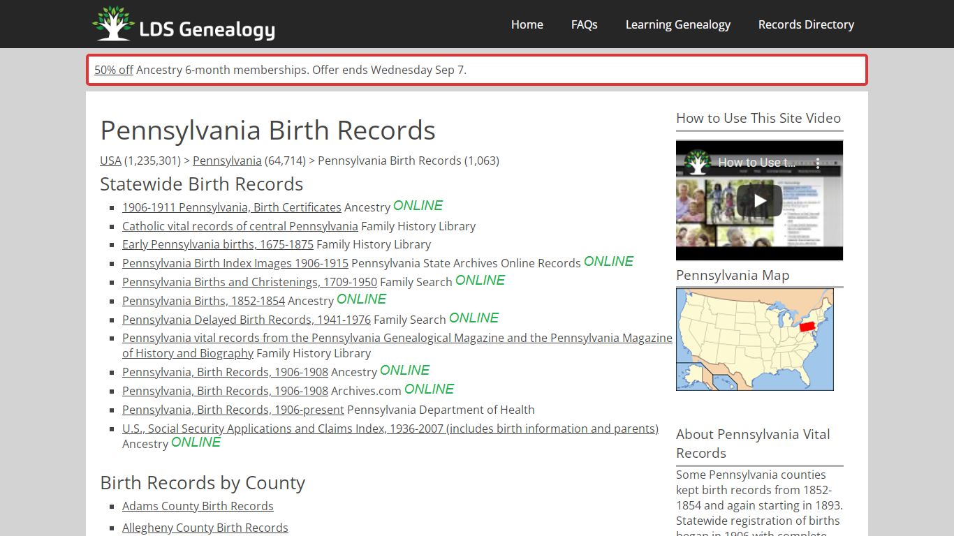Viewport: 954px width, 536px height.
Task: Open Pennsylvania Birth Index Images 1906-1915
Action: coord(235,263)
